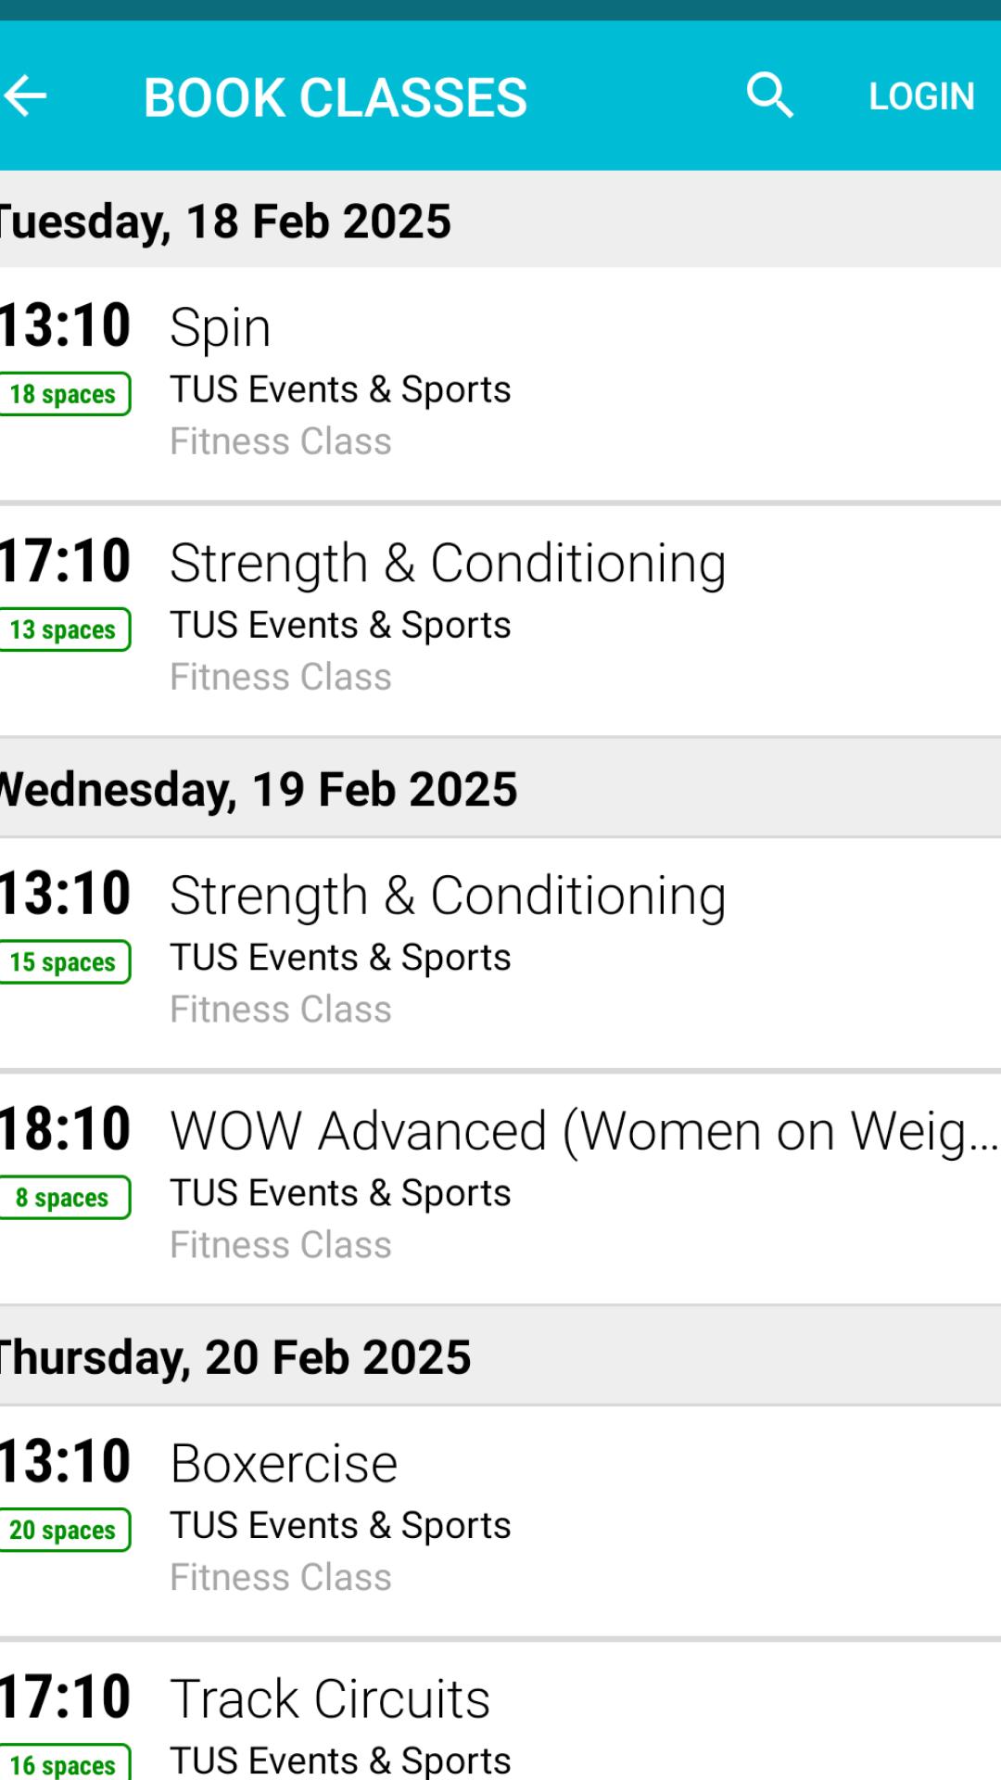Tap the 18:10 time of WOW Advanced
The width and height of the screenshot is (1001, 1780).
pyautogui.click(x=65, y=1129)
